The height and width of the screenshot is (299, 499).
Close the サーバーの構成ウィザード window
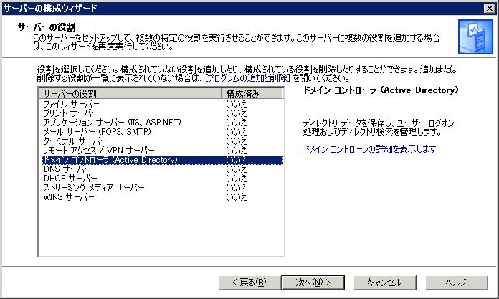click(490, 9)
